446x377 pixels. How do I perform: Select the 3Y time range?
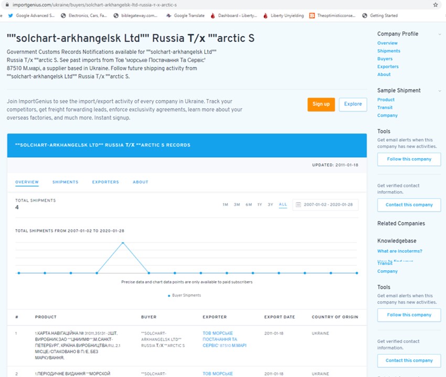(270, 204)
